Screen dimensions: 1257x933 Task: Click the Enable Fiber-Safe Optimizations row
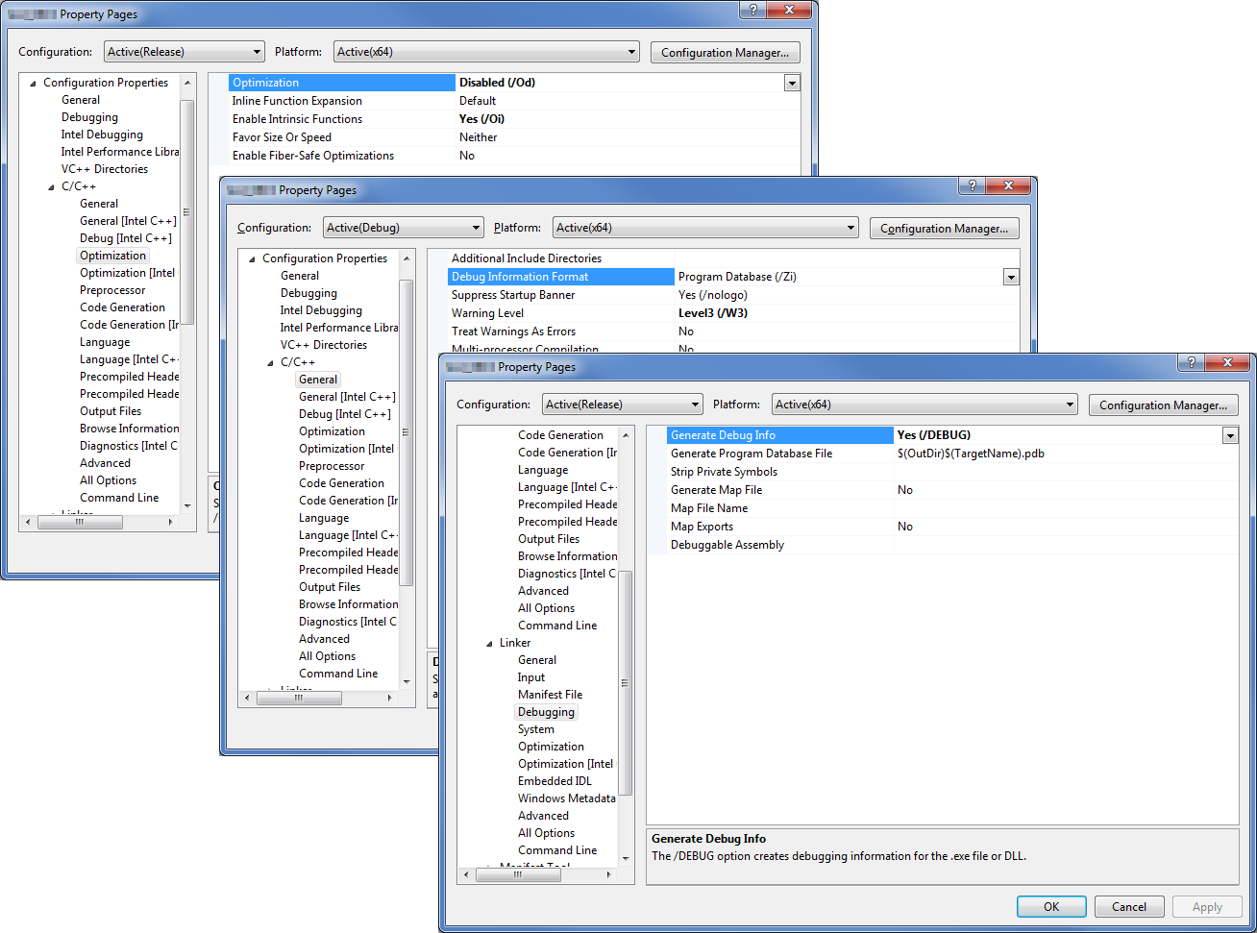pyautogui.click(x=514, y=156)
